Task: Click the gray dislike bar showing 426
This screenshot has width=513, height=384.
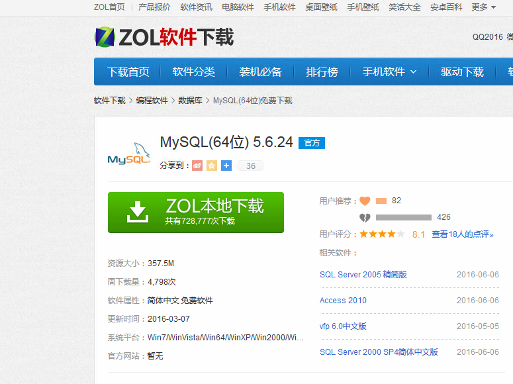Action: coord(404,218)
